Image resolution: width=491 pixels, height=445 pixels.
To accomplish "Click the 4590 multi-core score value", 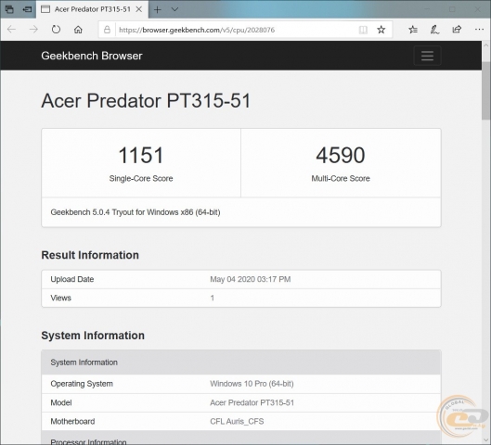I will (341, 155).
